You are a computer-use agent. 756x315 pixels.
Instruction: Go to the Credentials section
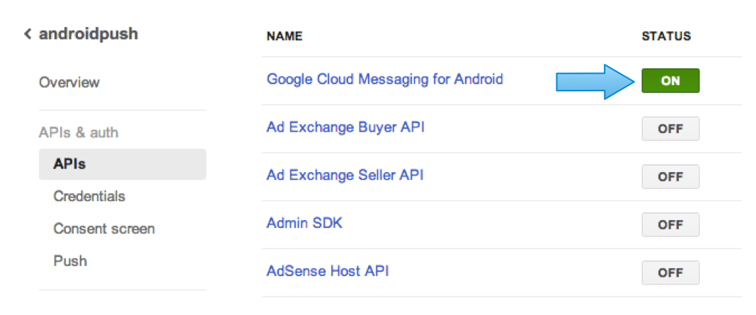coord(89,196)
